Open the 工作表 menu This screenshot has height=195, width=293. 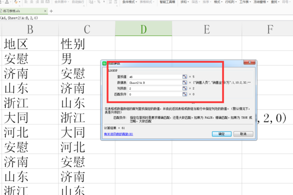click(245, 2)
